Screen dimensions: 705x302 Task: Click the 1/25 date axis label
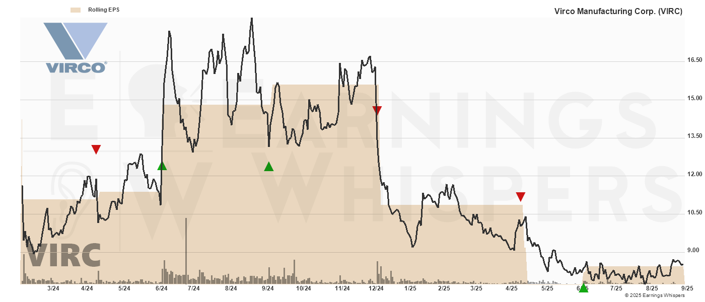pos(410,288)
